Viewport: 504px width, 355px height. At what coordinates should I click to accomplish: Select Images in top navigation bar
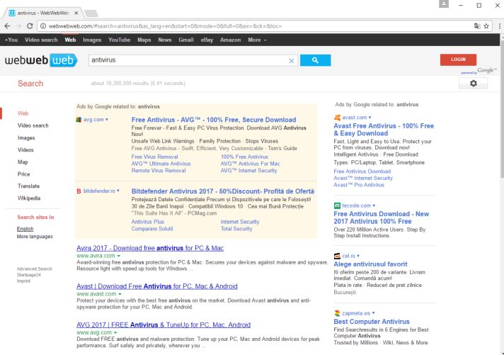(x=92, y=40)
